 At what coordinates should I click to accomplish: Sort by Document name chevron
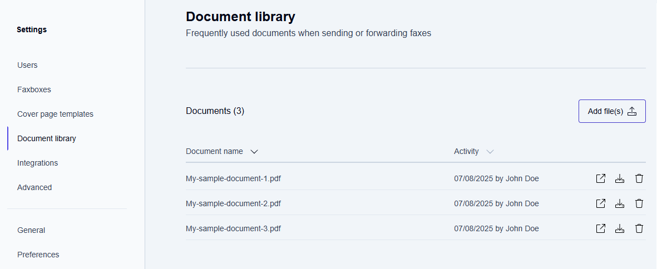tap(254, 151)
